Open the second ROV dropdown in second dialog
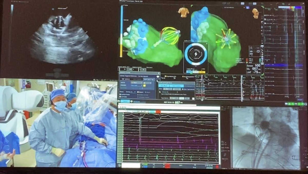 (177, 89)
